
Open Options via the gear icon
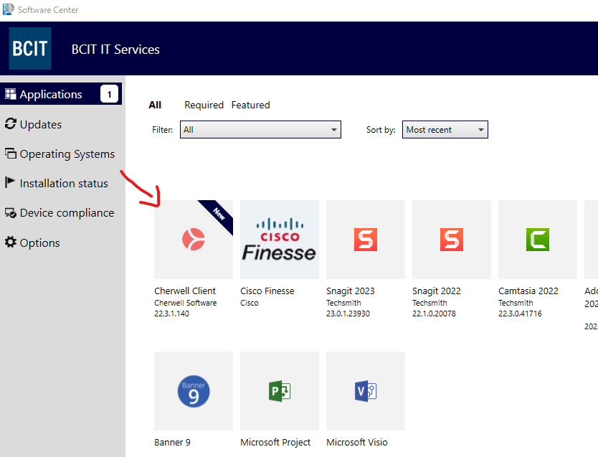(11, 242)
